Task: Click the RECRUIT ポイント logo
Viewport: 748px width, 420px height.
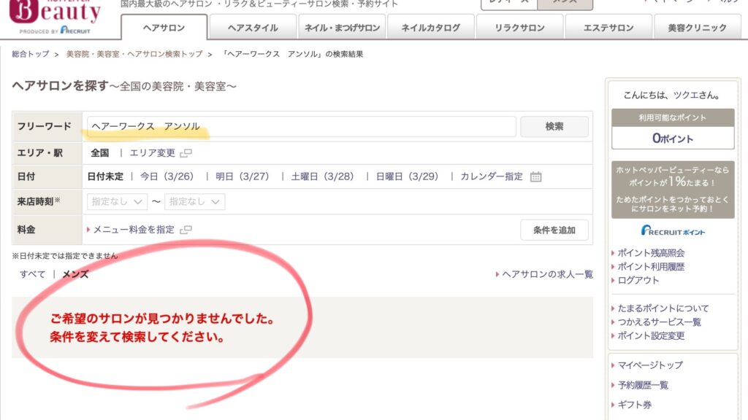Action: point(673,230)
